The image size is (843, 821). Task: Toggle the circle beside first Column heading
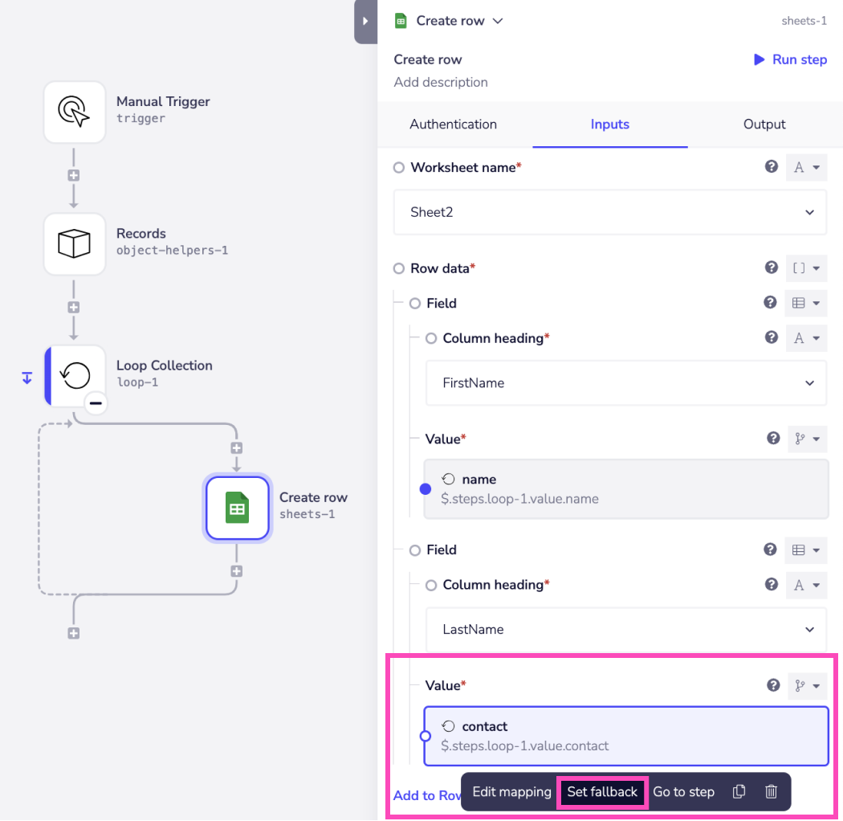point(431,338)
